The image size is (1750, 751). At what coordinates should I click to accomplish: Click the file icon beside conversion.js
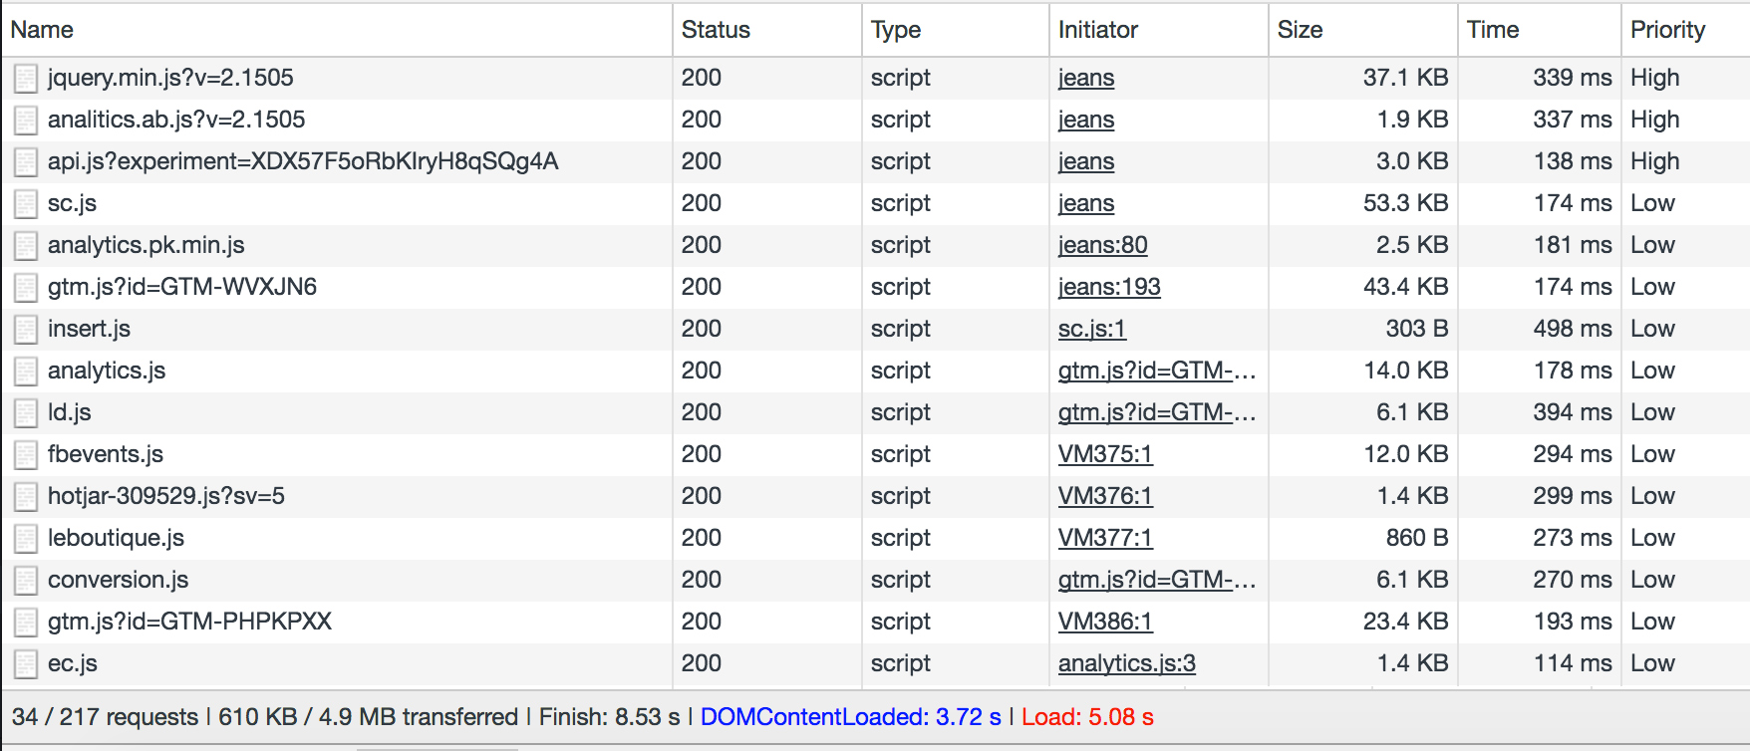[26, 581]
